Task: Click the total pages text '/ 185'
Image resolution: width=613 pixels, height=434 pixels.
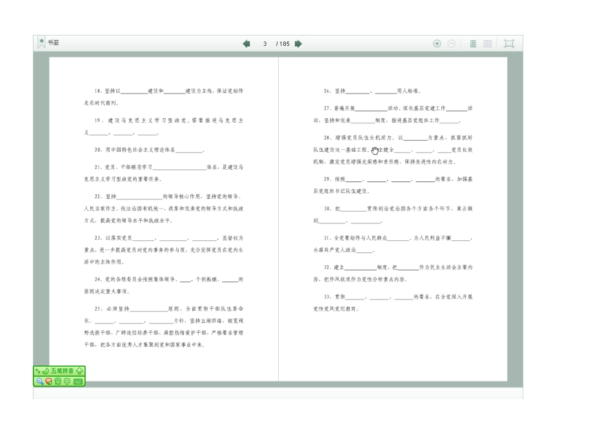Action: pos(283,44)
